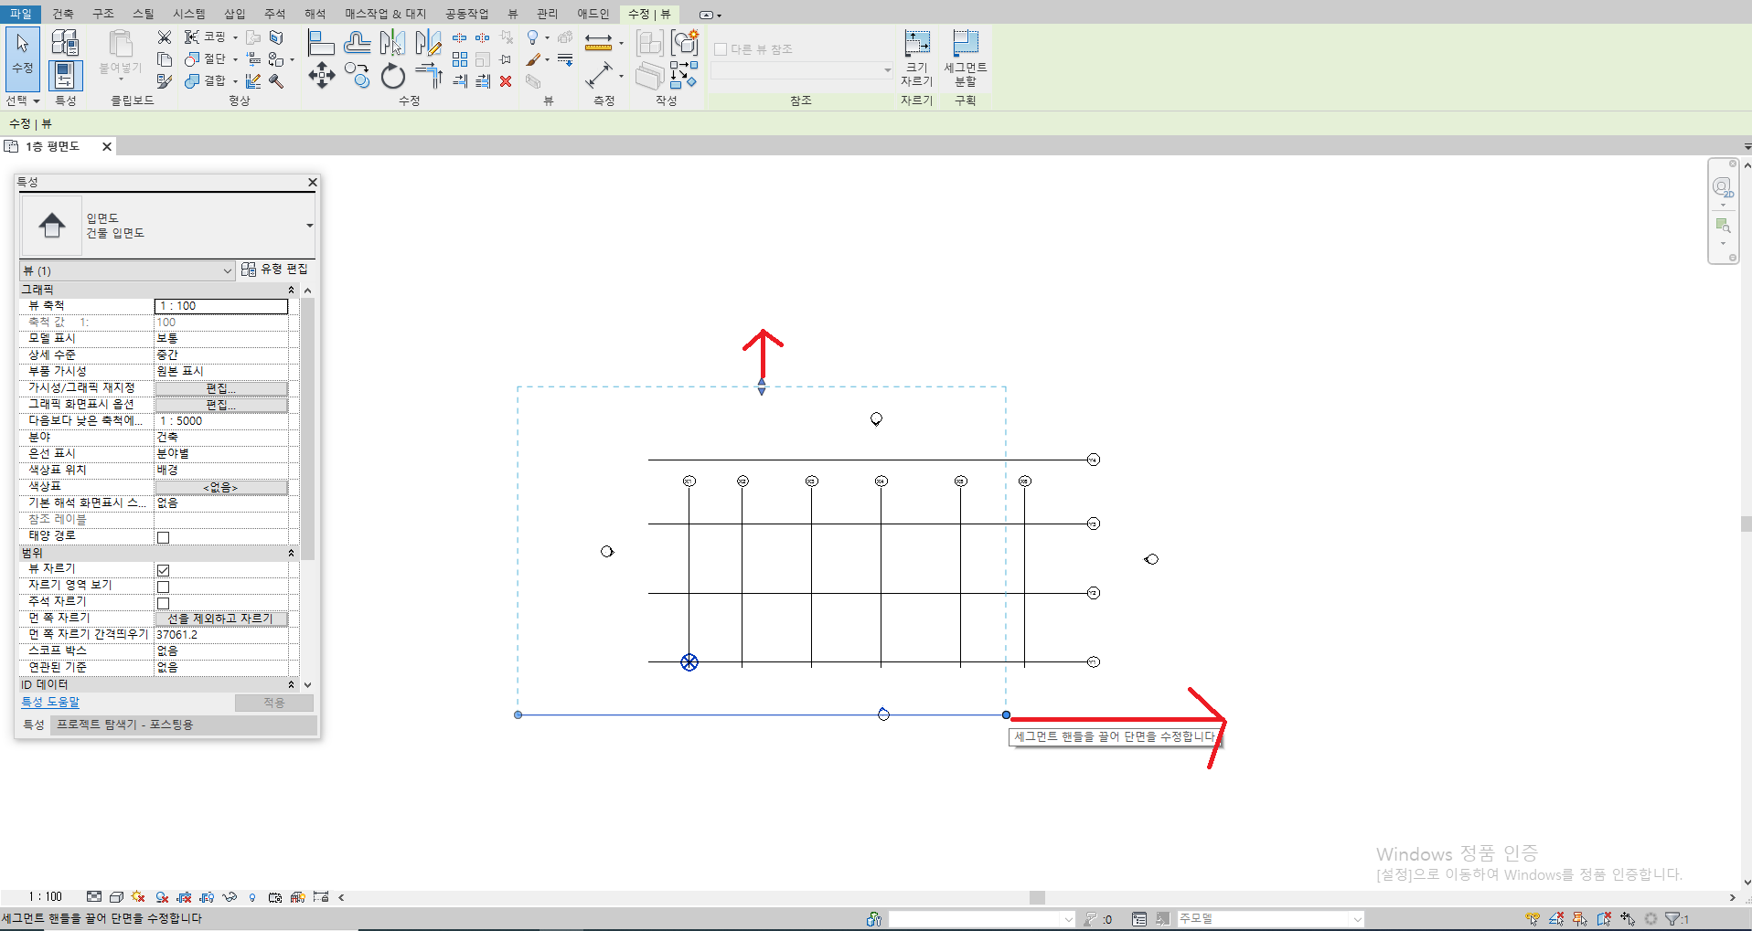Open the workset dropdown in status bar
This screenshot has width=1752, height=931.
(x=1068, y=919)
